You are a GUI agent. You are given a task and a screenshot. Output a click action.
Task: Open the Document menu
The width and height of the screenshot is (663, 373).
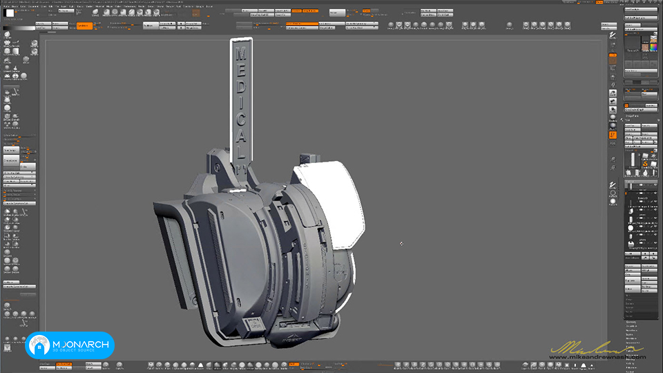(x=33, y=6)
